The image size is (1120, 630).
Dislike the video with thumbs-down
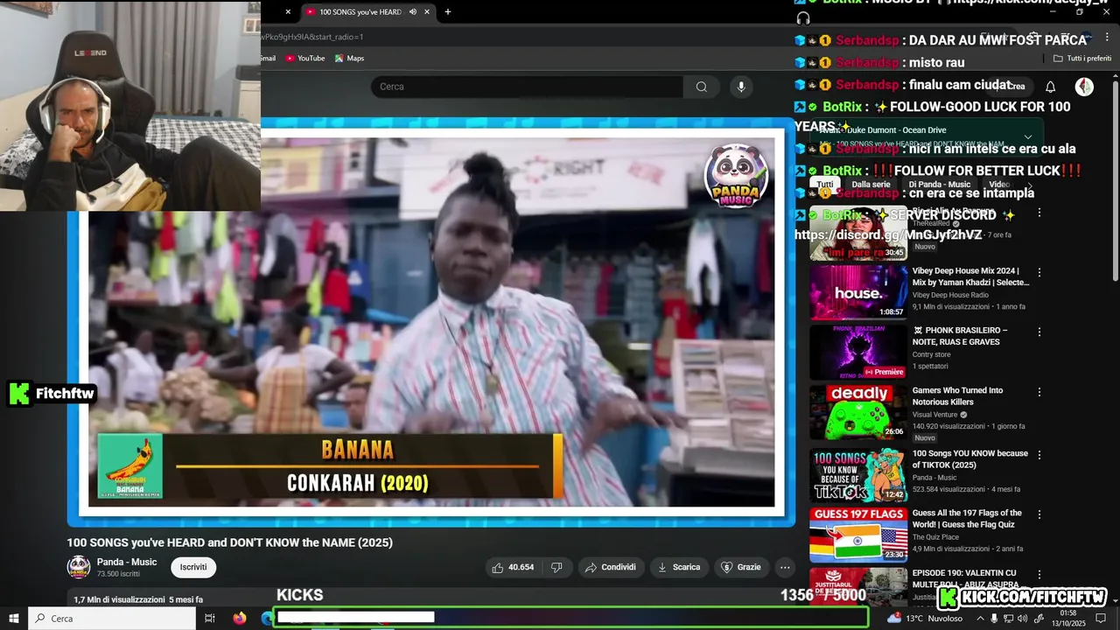[x=556, y=567]
